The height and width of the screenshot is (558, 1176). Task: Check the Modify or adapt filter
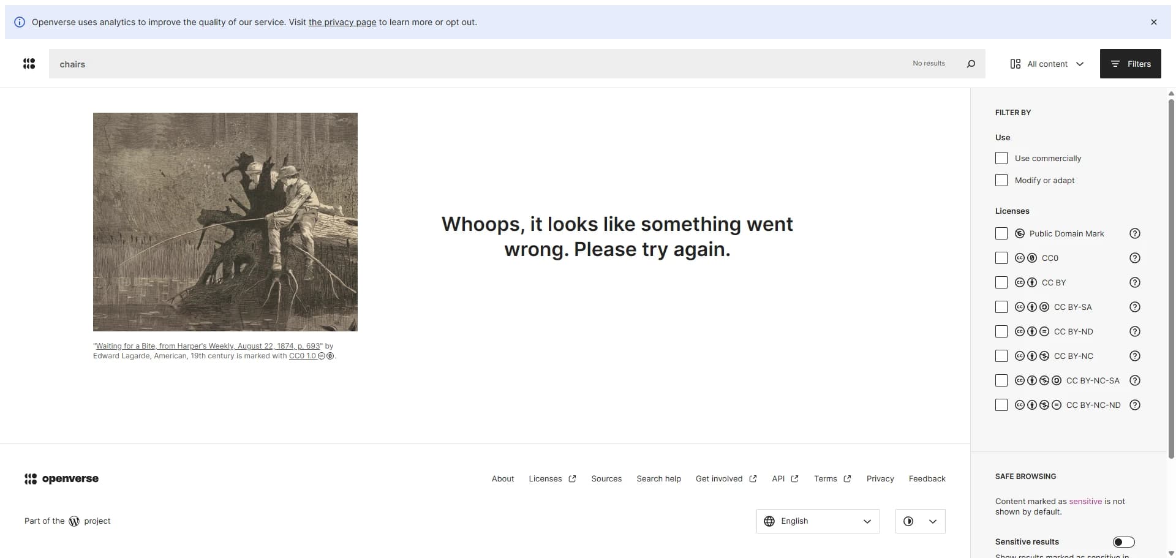point(1001,180)
